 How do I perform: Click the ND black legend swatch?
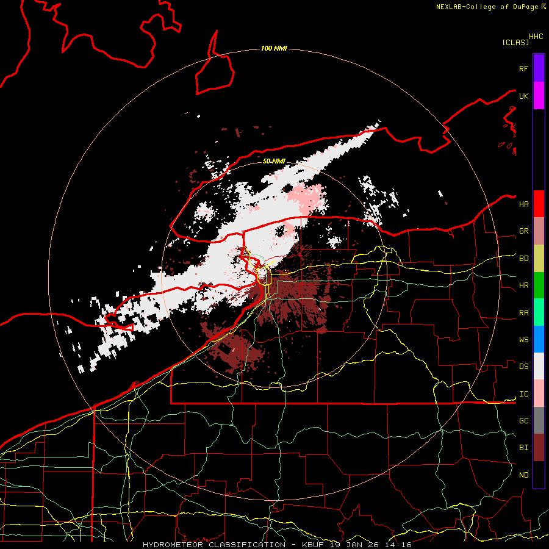coord(539,475)
